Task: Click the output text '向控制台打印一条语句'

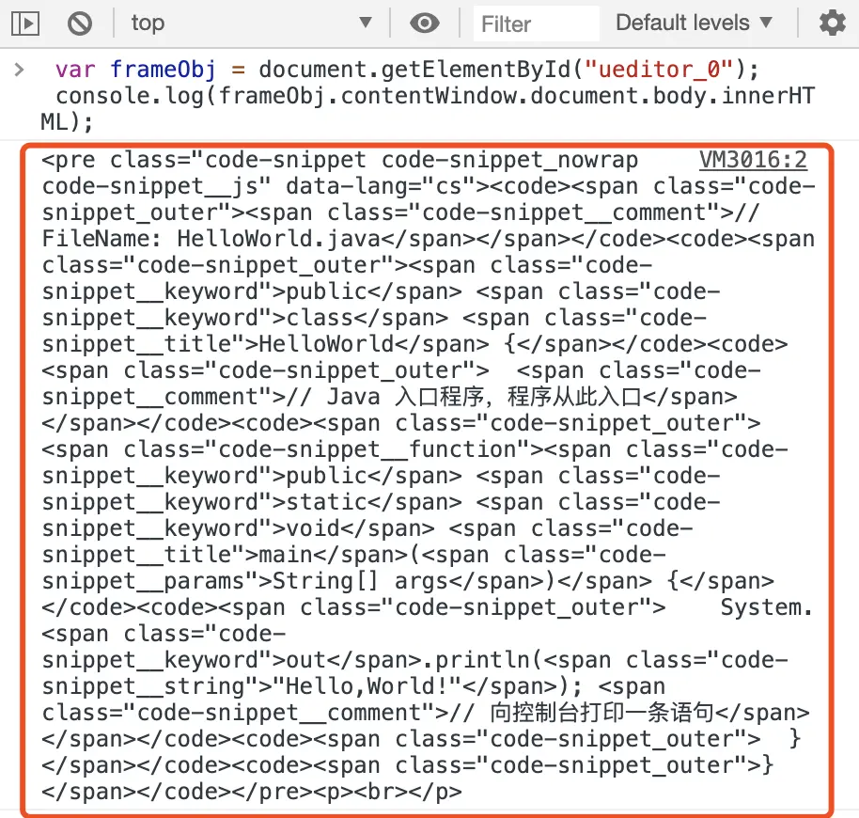Action: [x=602, y=713]
